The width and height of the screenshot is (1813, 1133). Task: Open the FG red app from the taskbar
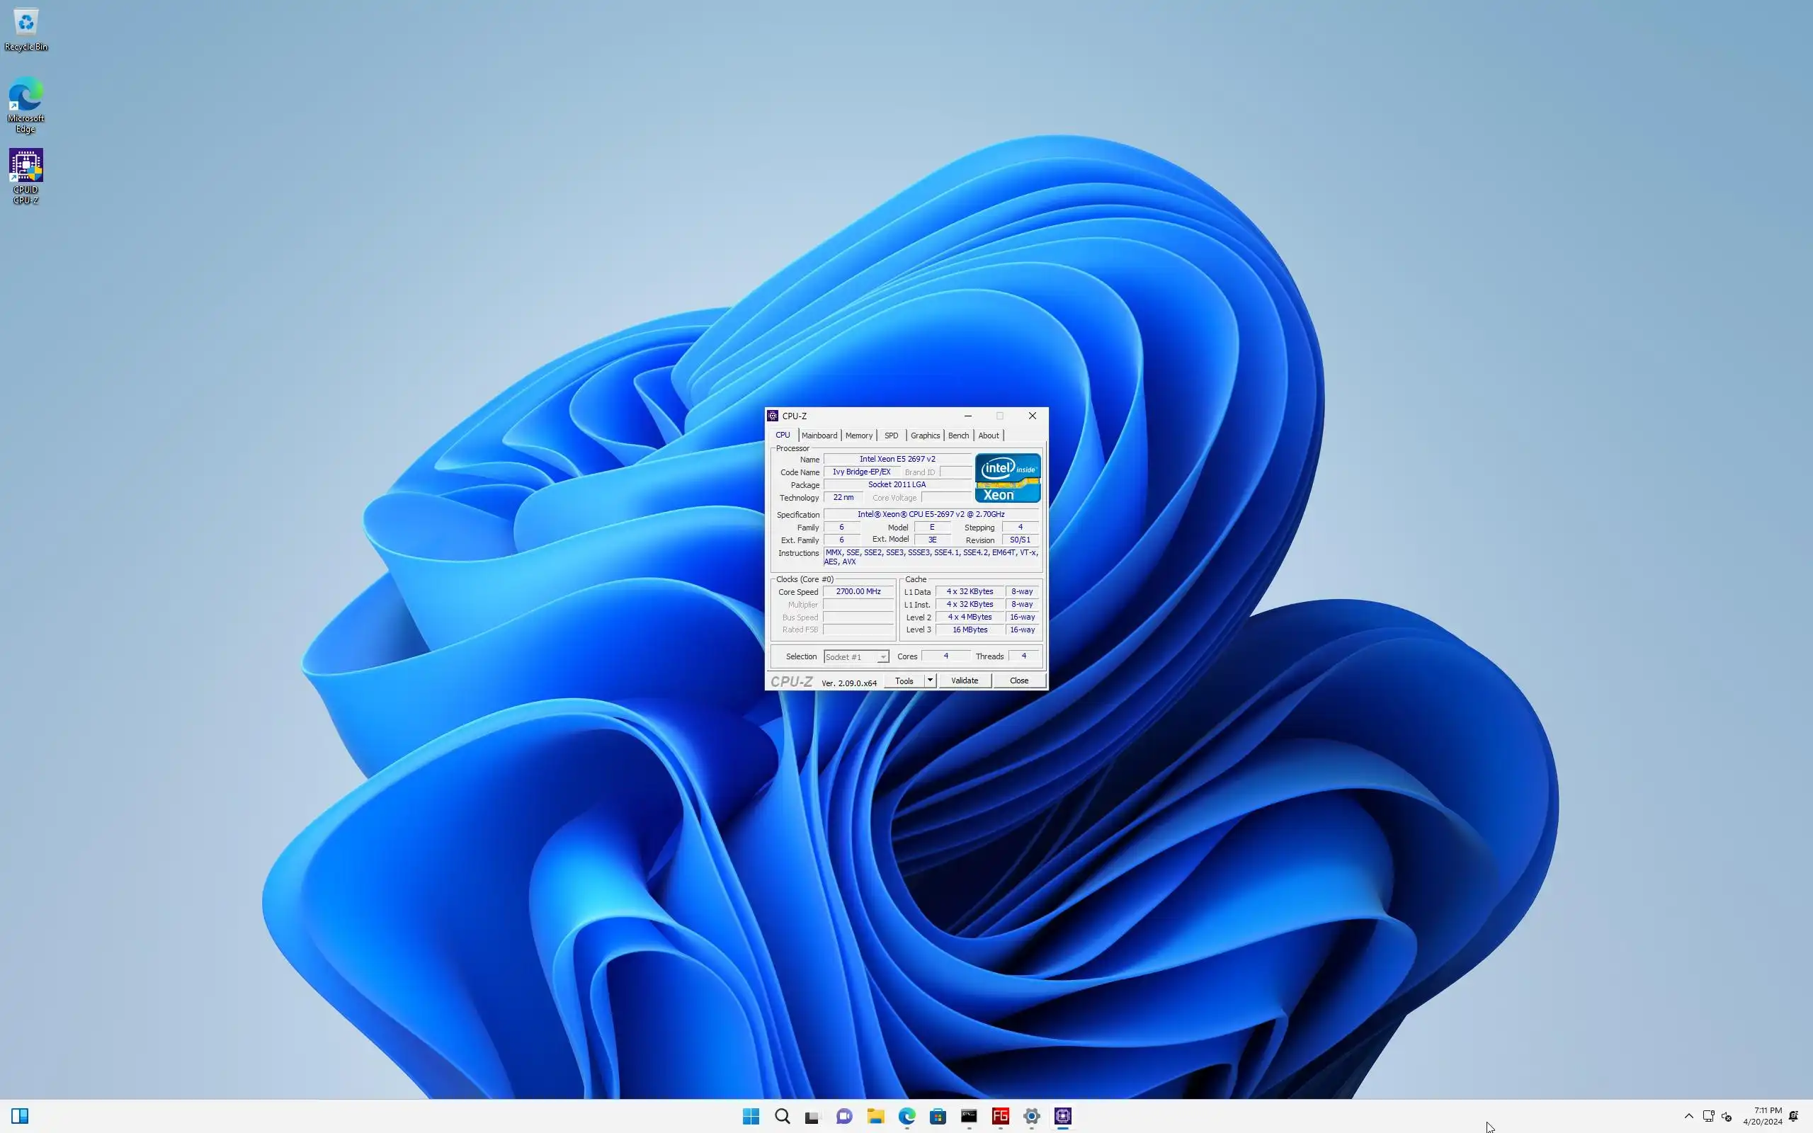click(1000, 1116)
